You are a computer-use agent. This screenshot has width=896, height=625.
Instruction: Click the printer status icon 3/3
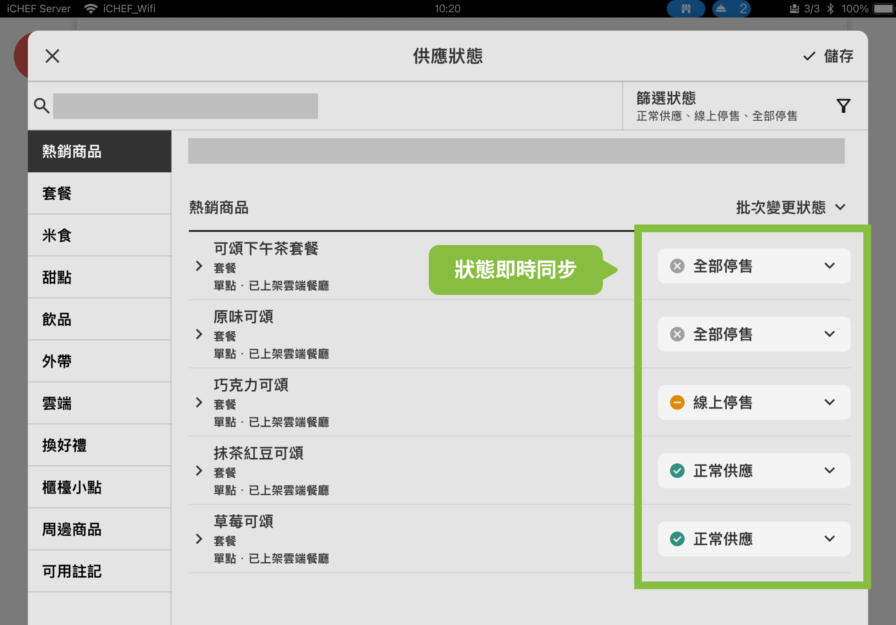(x=794, y=9)
